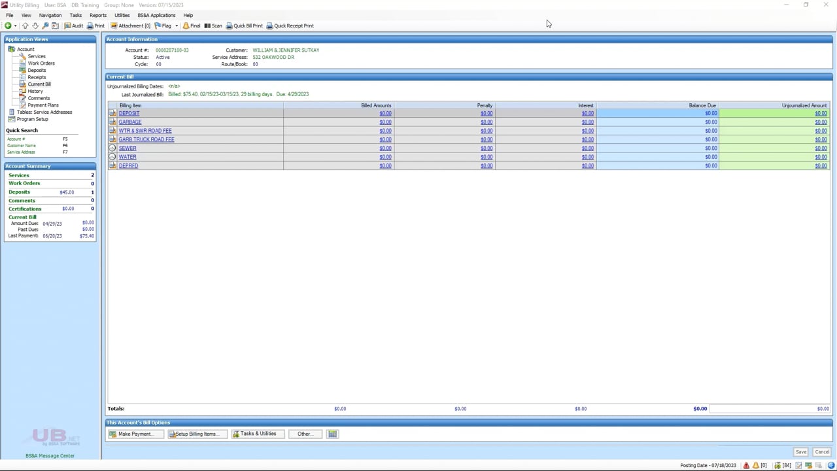The width and height of the screenshot is (837, 471).
Task: Select Current Bill in the tree
Action: [x=39, y=84]
